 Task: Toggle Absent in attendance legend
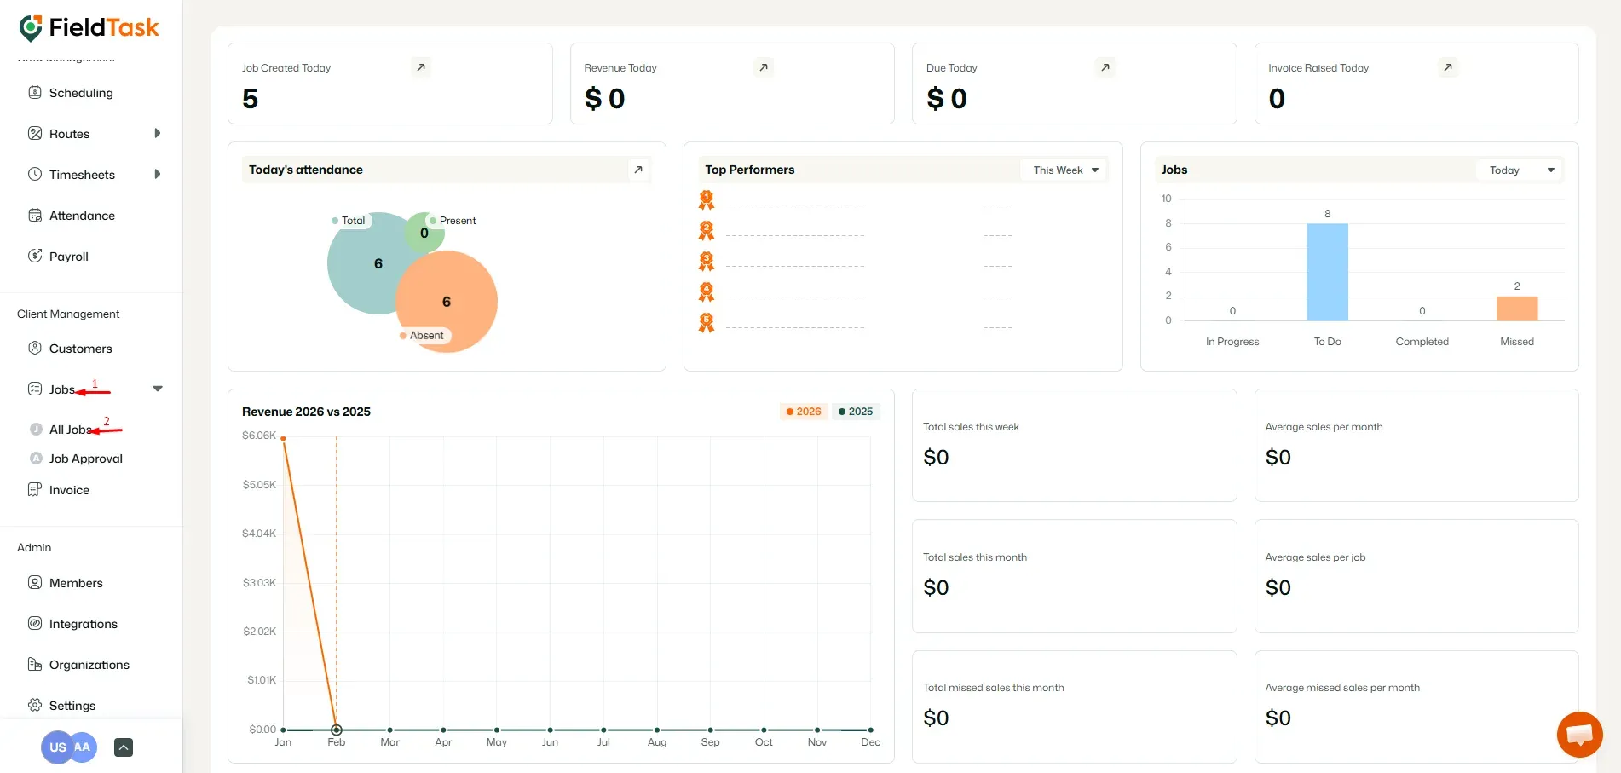pyautogui.click(x=422, y=336)
